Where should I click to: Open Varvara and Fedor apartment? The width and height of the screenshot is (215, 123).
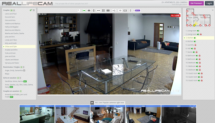12,63
